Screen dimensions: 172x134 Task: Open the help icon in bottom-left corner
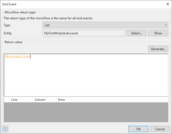(x=5, y=129)
